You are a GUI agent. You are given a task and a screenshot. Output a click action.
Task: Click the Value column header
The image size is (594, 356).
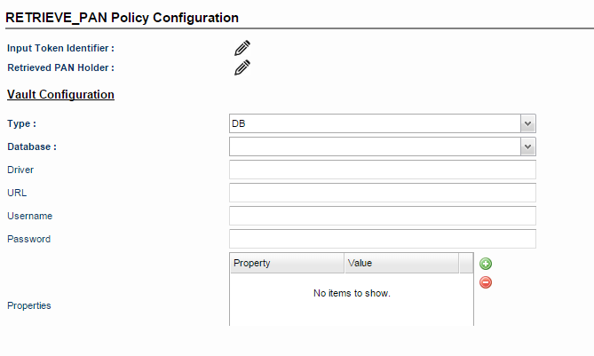click(x=401, y=263)
